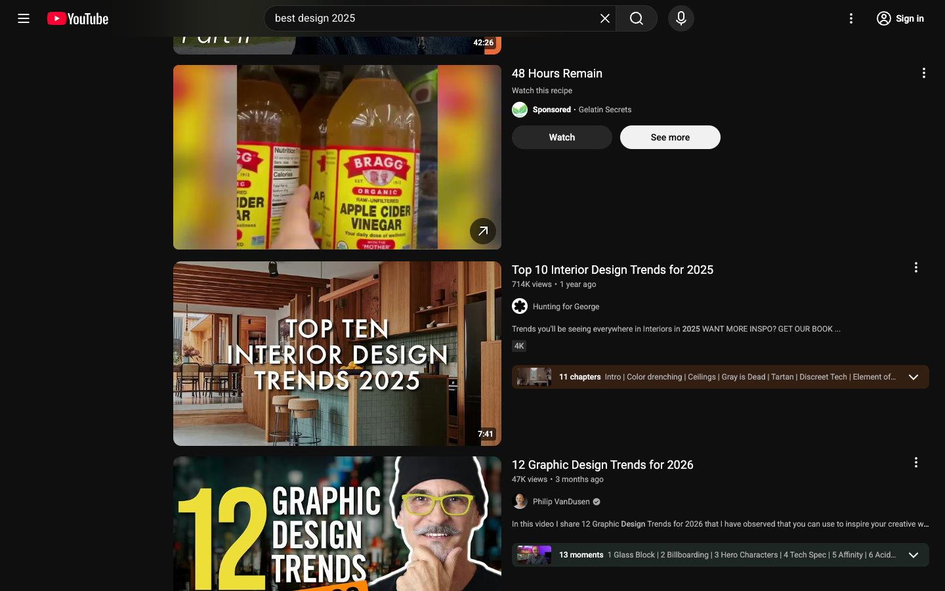
Task: Open Philip VanDusen channel avatar
Action: coord(520,501)
